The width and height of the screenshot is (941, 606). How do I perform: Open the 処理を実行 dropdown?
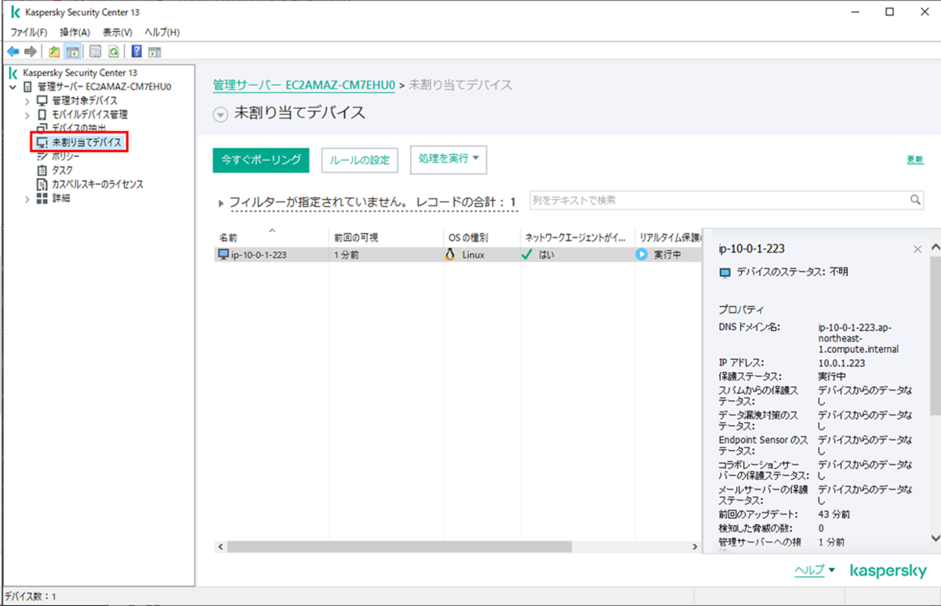click(449, 159)
